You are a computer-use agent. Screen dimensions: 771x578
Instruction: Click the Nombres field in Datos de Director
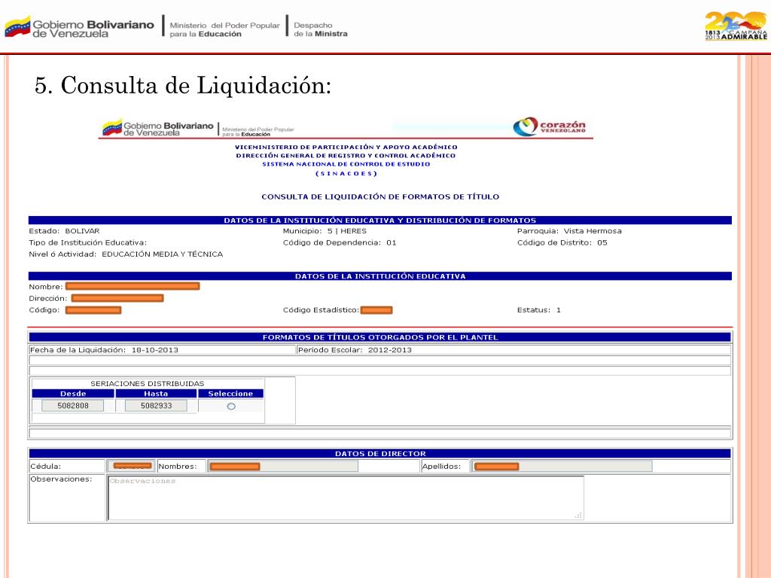point(283,466)
